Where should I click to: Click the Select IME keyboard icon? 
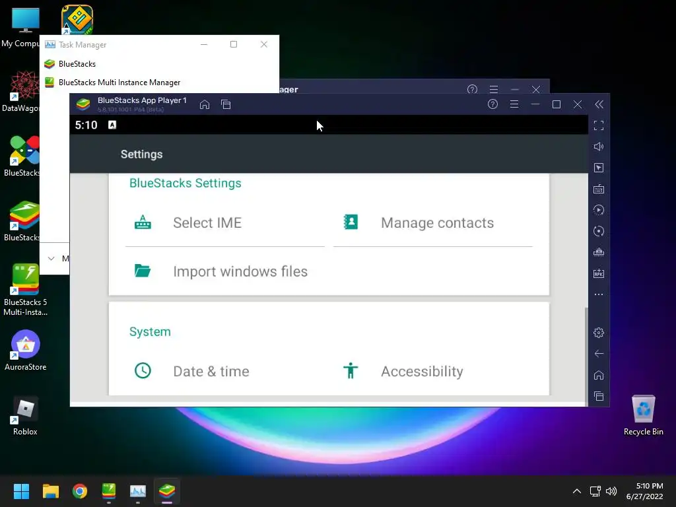[143, 222]
